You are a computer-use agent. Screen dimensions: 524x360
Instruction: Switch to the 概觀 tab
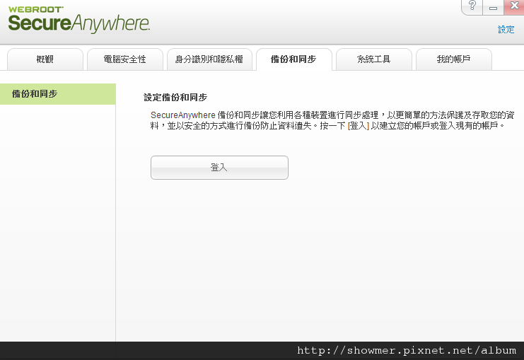click(45, 59)
